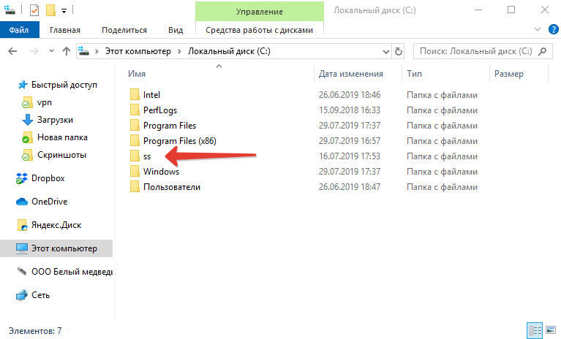Switch to the Главная ribbon tab
561x339 pixels.
[65, 30]
